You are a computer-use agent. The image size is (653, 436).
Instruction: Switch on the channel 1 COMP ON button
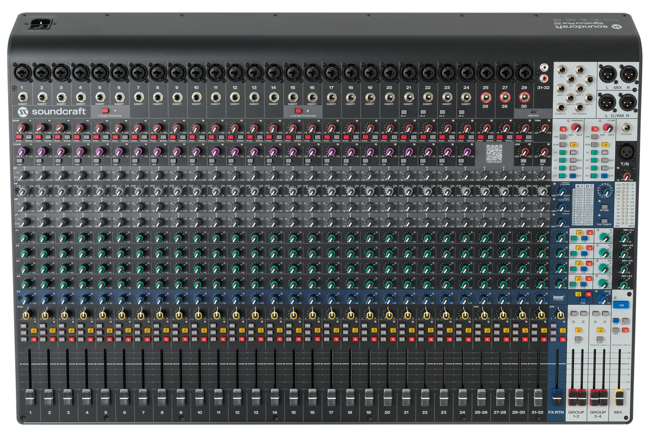[x=20, y=161]
